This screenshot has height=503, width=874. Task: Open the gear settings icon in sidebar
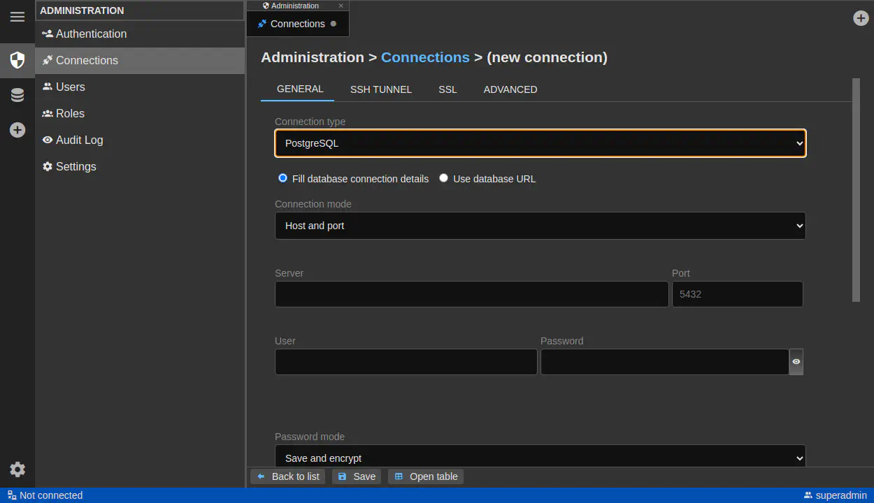coord(17,469)
